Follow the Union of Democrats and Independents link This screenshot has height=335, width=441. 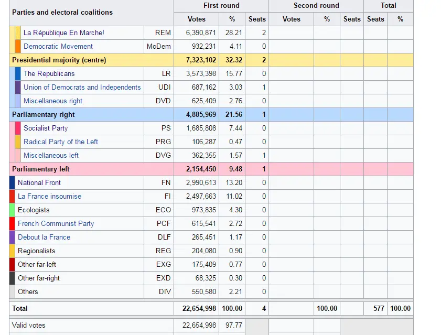click(x=82, y=87)
